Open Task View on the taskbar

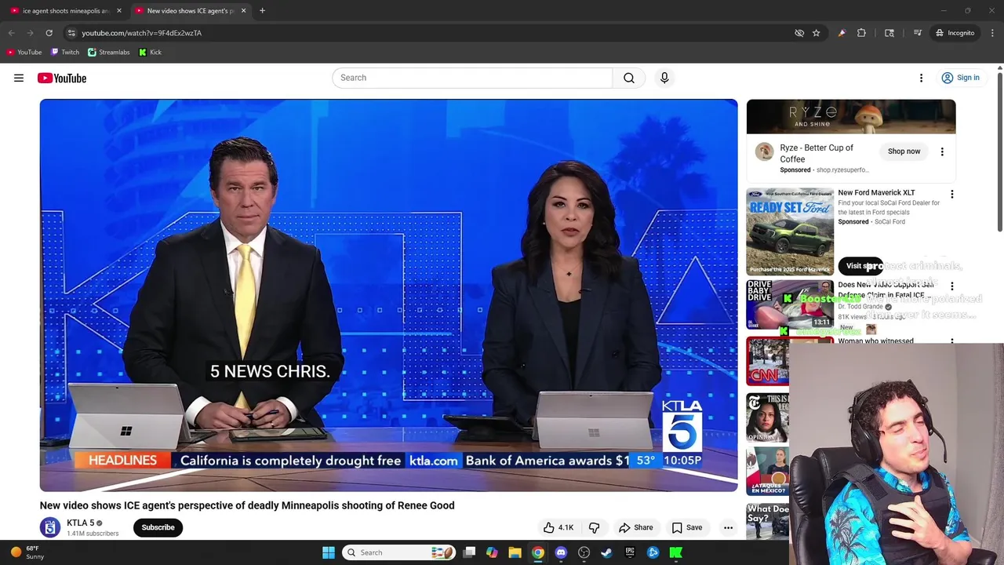point(469,552)
